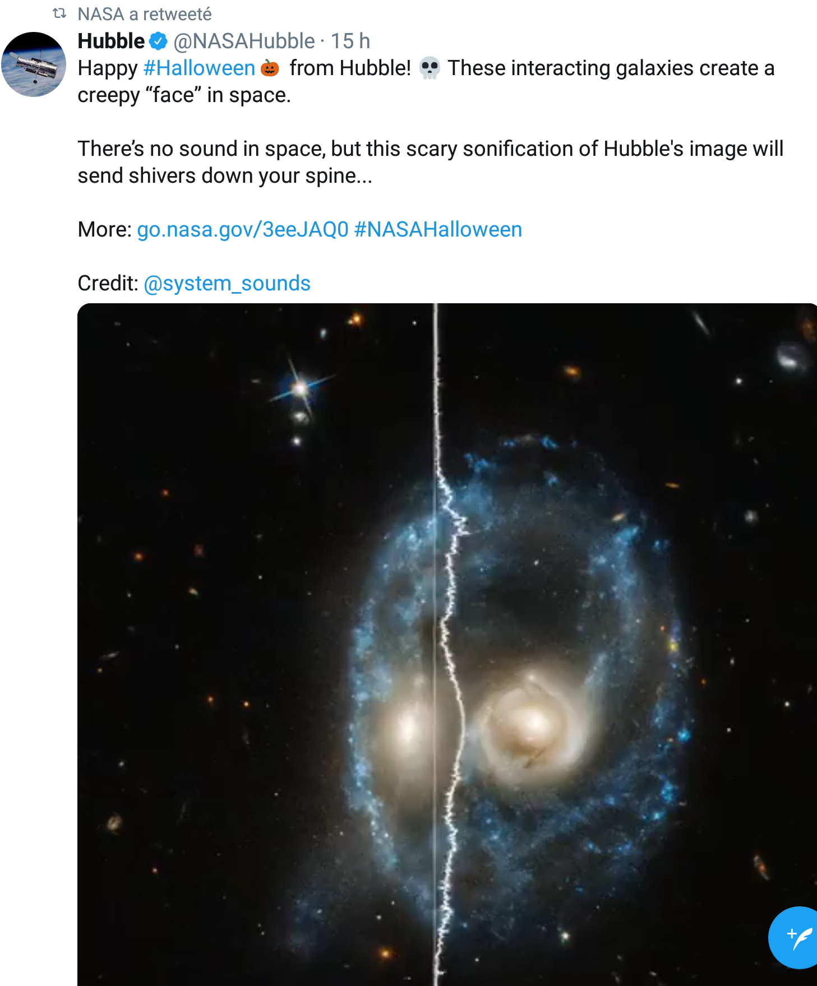Click the Hubble display name

[111, 41]
